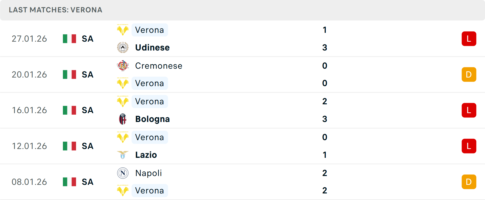Click the Verona crest in the Napoli match row
This screenshot has width=485, height=200.
tap(123, 191)
